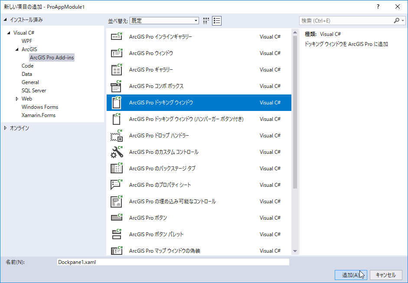Click the selected ドッキング ウィンドウ template icon
Screen dimensions: 408x283
pyautogui.click(x=117, y=102)
